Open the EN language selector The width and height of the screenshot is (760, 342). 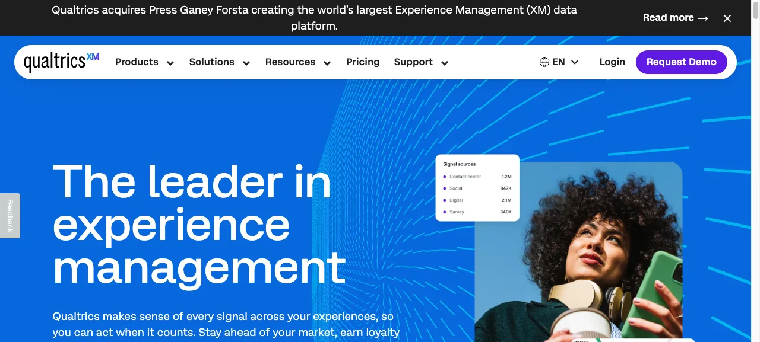tap(559, 62)
